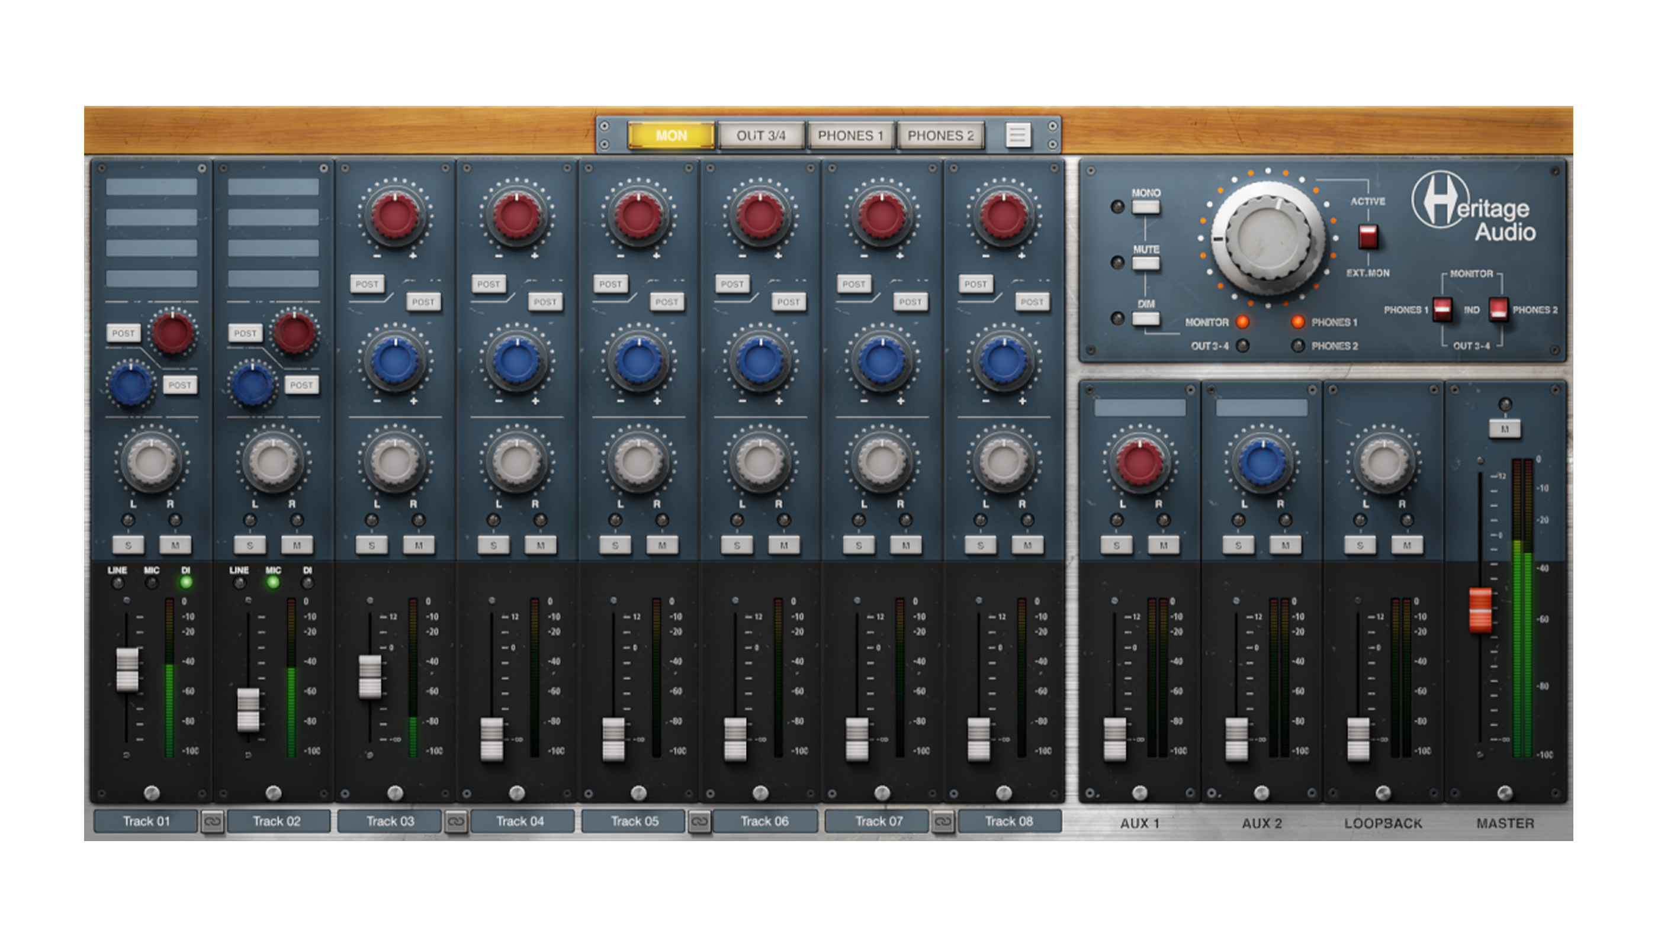This screenshot has height=947, width=1658.
Task: Click the Track 01 name field
Action: [146, 822]
